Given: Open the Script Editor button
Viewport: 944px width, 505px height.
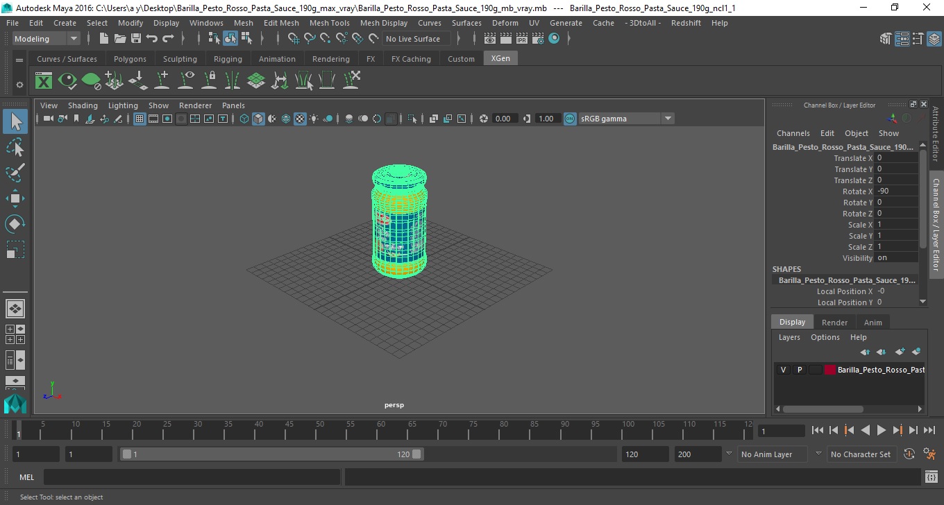Looking at the screenshot, I should (x=932, y=477).
